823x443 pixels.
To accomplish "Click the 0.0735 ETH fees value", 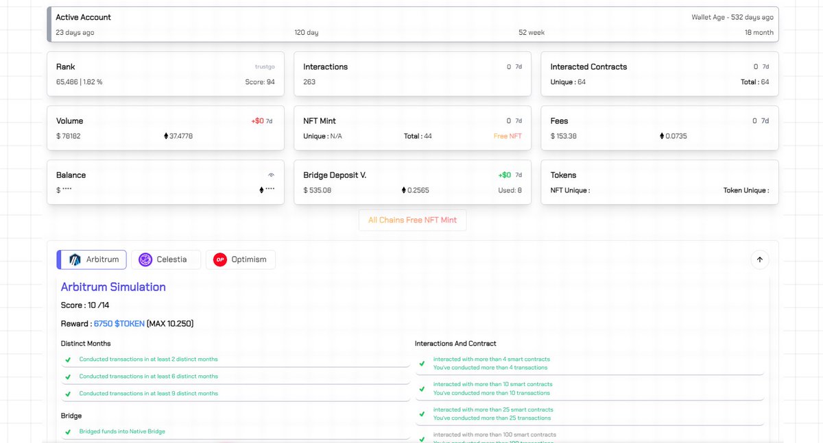I will (x=676, y=136).
